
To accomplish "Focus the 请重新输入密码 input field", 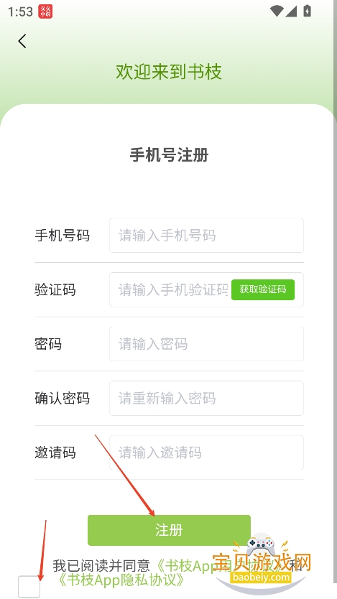I will click(x=206, y=398).
